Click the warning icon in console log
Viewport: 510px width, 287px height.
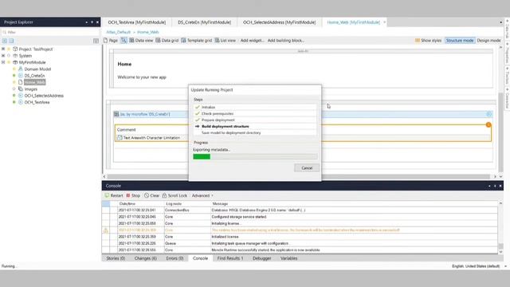(x=106, y=230)
